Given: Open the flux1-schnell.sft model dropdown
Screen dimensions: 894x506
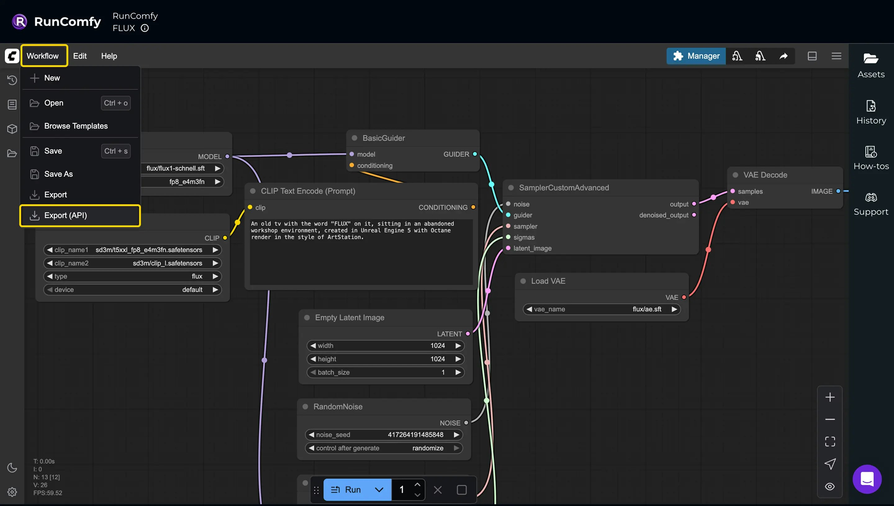Looking at the screenshot, I should click(x=183, y=169).
